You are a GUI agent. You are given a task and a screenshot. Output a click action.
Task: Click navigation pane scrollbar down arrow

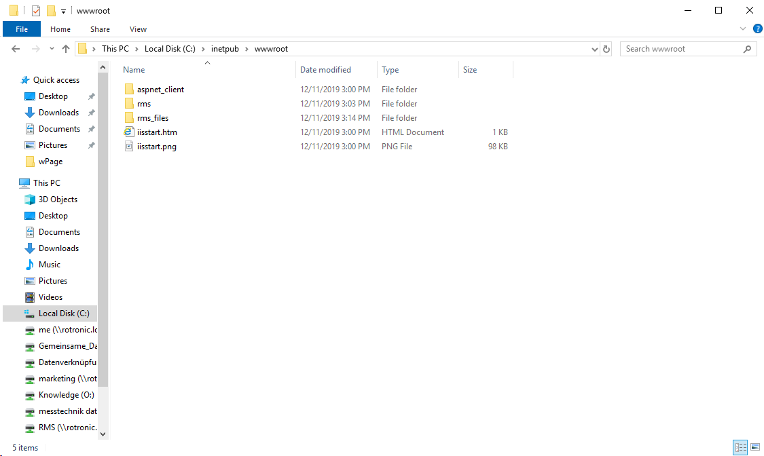pos(103,434)
